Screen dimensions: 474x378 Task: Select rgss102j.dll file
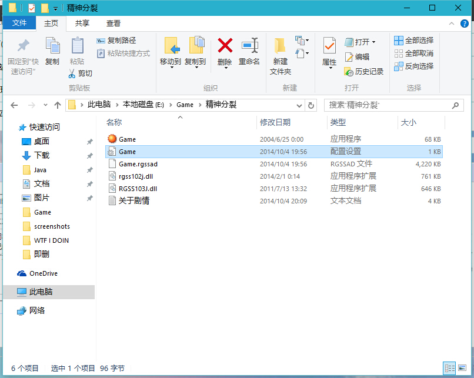274,176
